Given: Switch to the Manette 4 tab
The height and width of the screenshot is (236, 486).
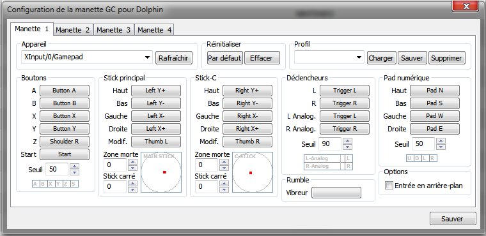Looking at the screenshot, I should click(x=154, y=30).
